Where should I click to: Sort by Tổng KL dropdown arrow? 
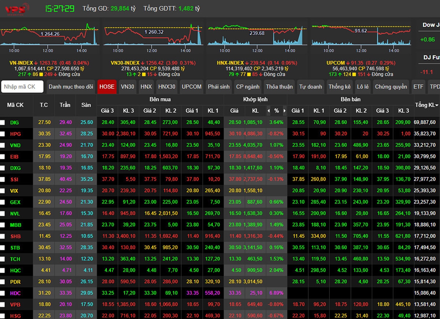pos(436,105)
